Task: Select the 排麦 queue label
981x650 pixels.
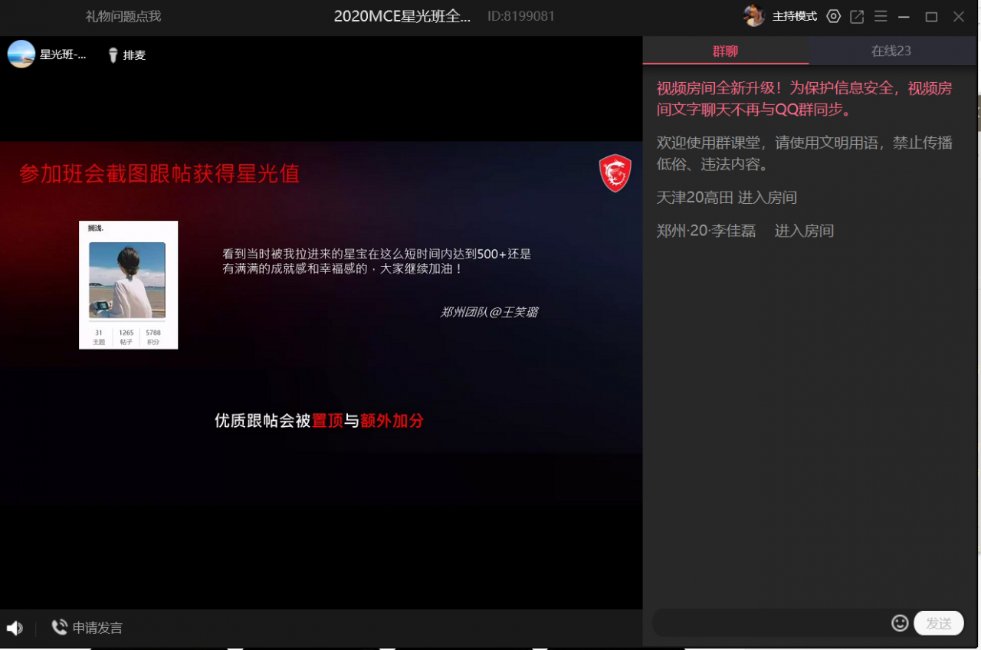Action: pos(134,55)
